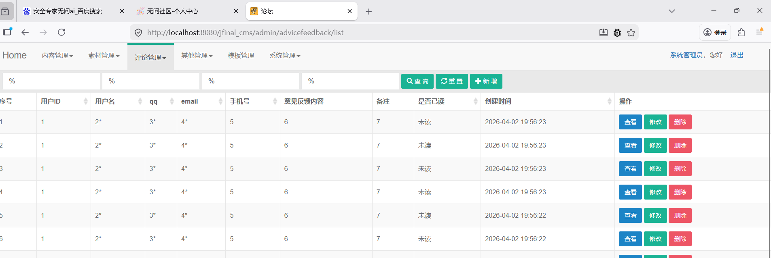Image resolution: width=771 pixels, height=258 pixels.
Task: Open the sidebar panel icon left of back arrow
Action: point(7,32)
